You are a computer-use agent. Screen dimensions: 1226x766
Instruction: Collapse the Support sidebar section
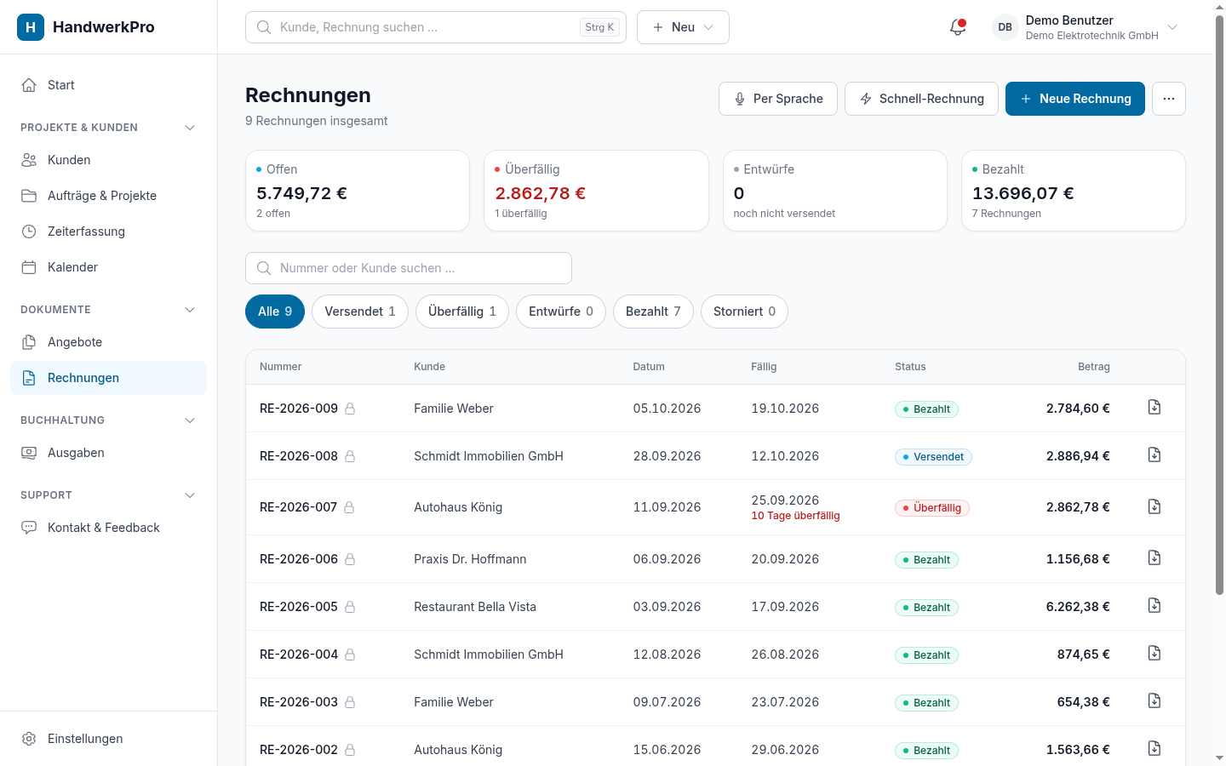tap(190, 495)
